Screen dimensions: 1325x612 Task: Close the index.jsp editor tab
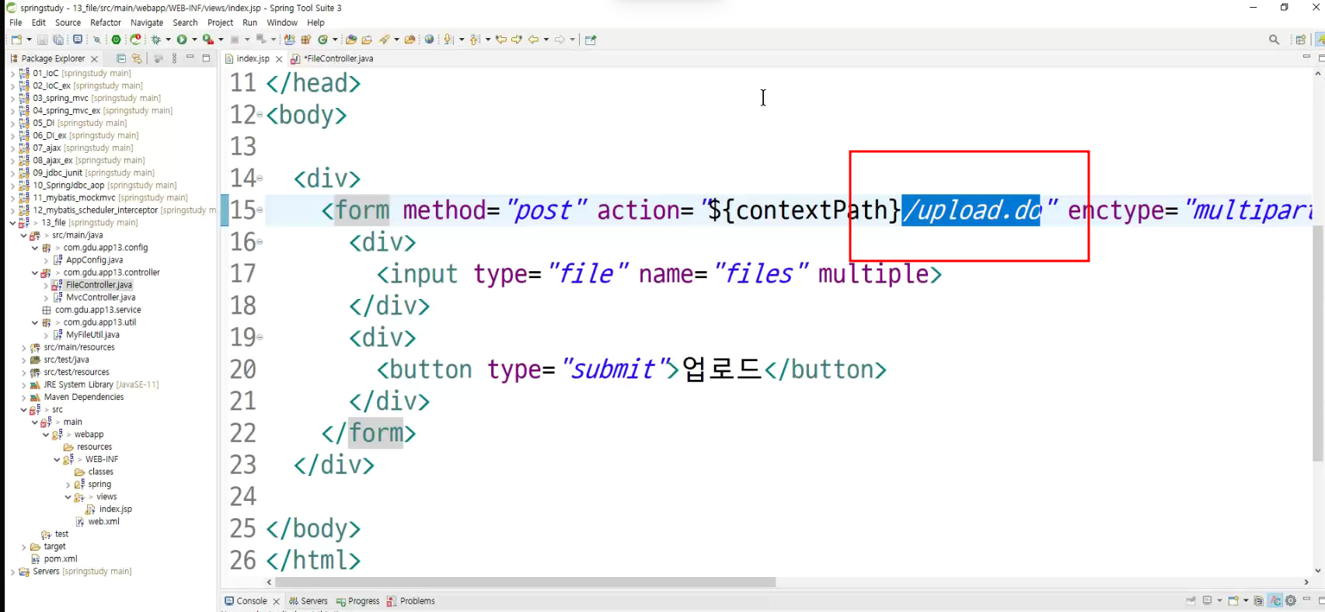click(279, 58)
